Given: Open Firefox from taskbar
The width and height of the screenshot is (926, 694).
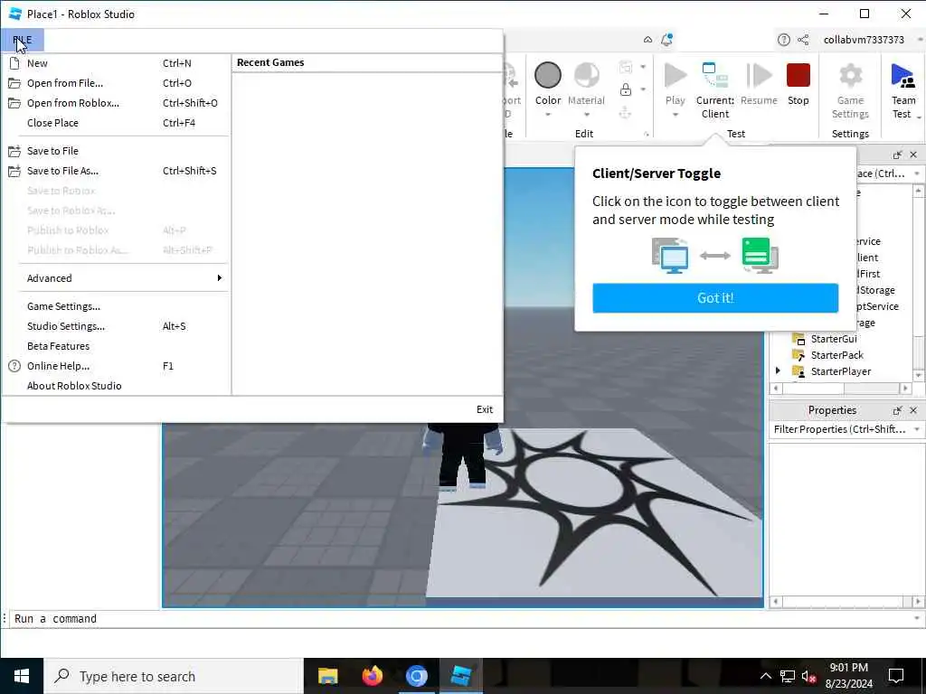Looking at the screenshot, I should [372, 676].
